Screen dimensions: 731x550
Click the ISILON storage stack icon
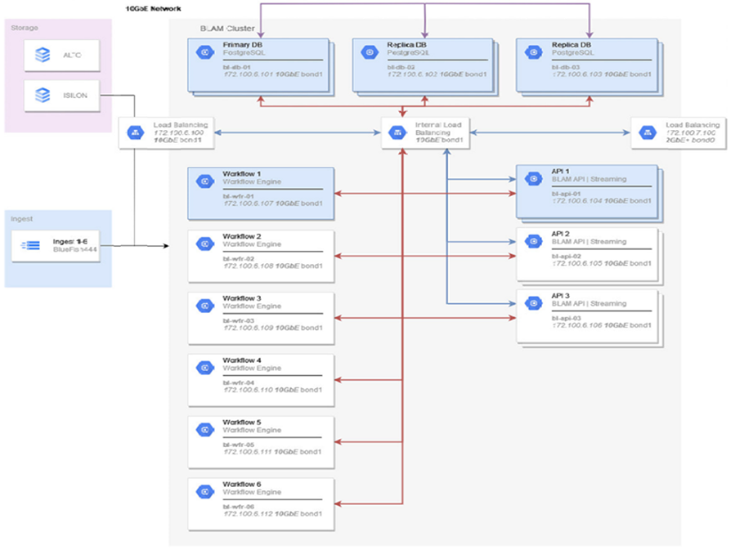click(43, 95)
